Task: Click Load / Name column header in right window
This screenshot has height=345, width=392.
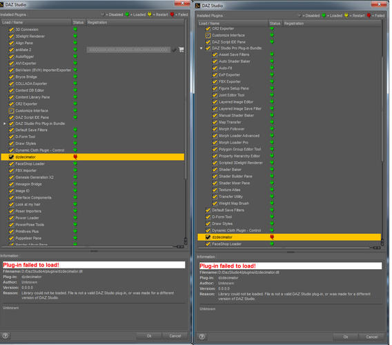Action: 233,23
